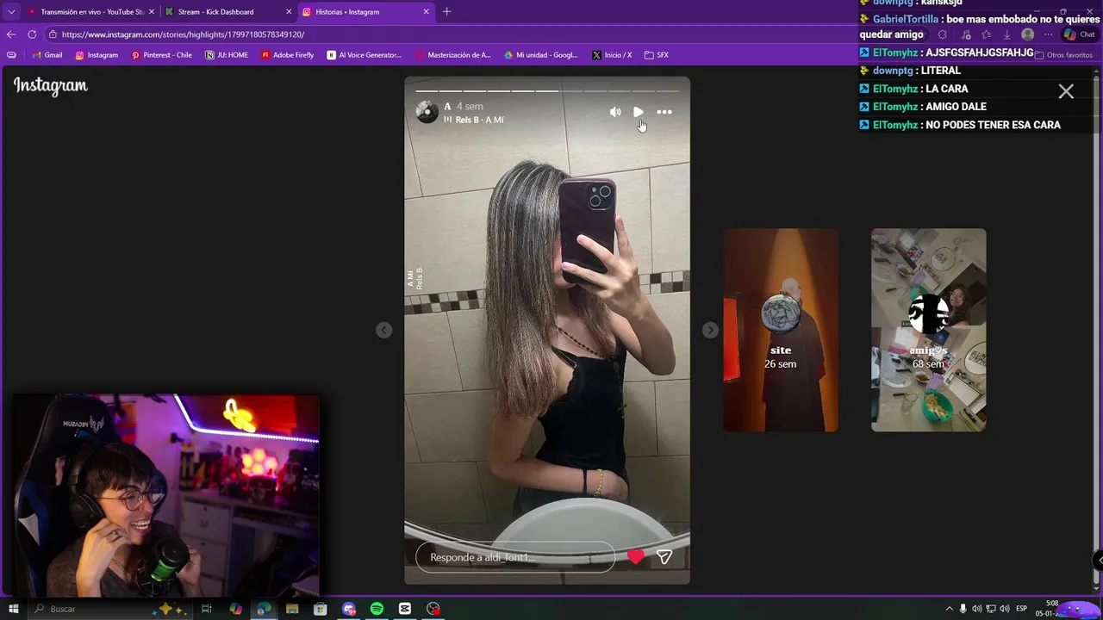Open CapCut from the taskbar
This screenshot has width=1103, height=620.
click(405, 609)
